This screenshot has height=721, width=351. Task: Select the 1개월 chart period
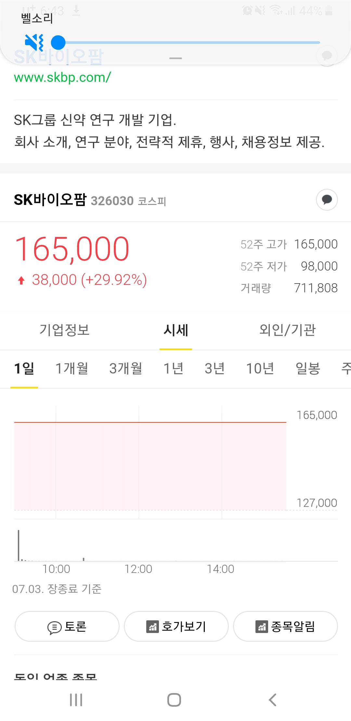(x=72, y=369)
